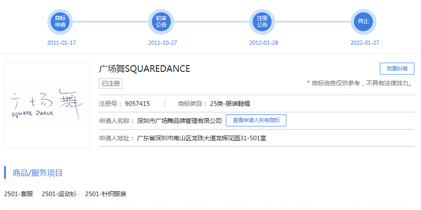This screenshot has width=421, height=210.
Task: Click the 2501-针织服装 item
Action: [x=105, y=194]
